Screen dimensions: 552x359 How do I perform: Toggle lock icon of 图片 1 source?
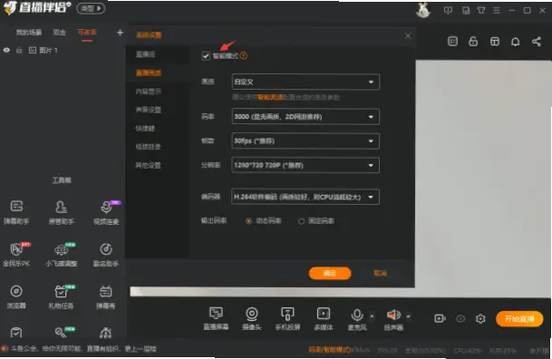pyautogui.click(x=19, y=51)
